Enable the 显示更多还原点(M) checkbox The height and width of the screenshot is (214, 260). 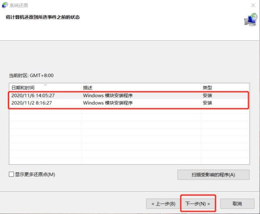point(12,174)
